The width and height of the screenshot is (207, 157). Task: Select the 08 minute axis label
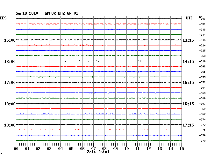[x=104, y=149]
